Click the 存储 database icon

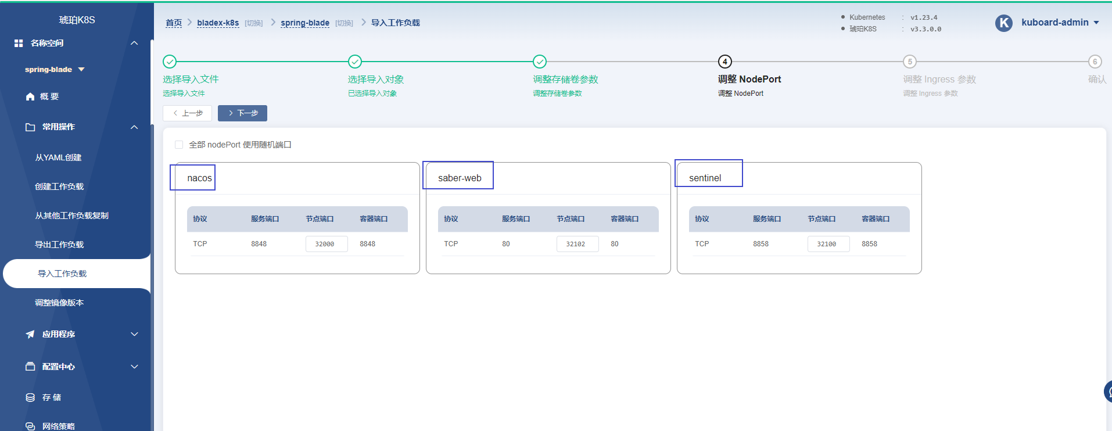[x=30, y=397]
